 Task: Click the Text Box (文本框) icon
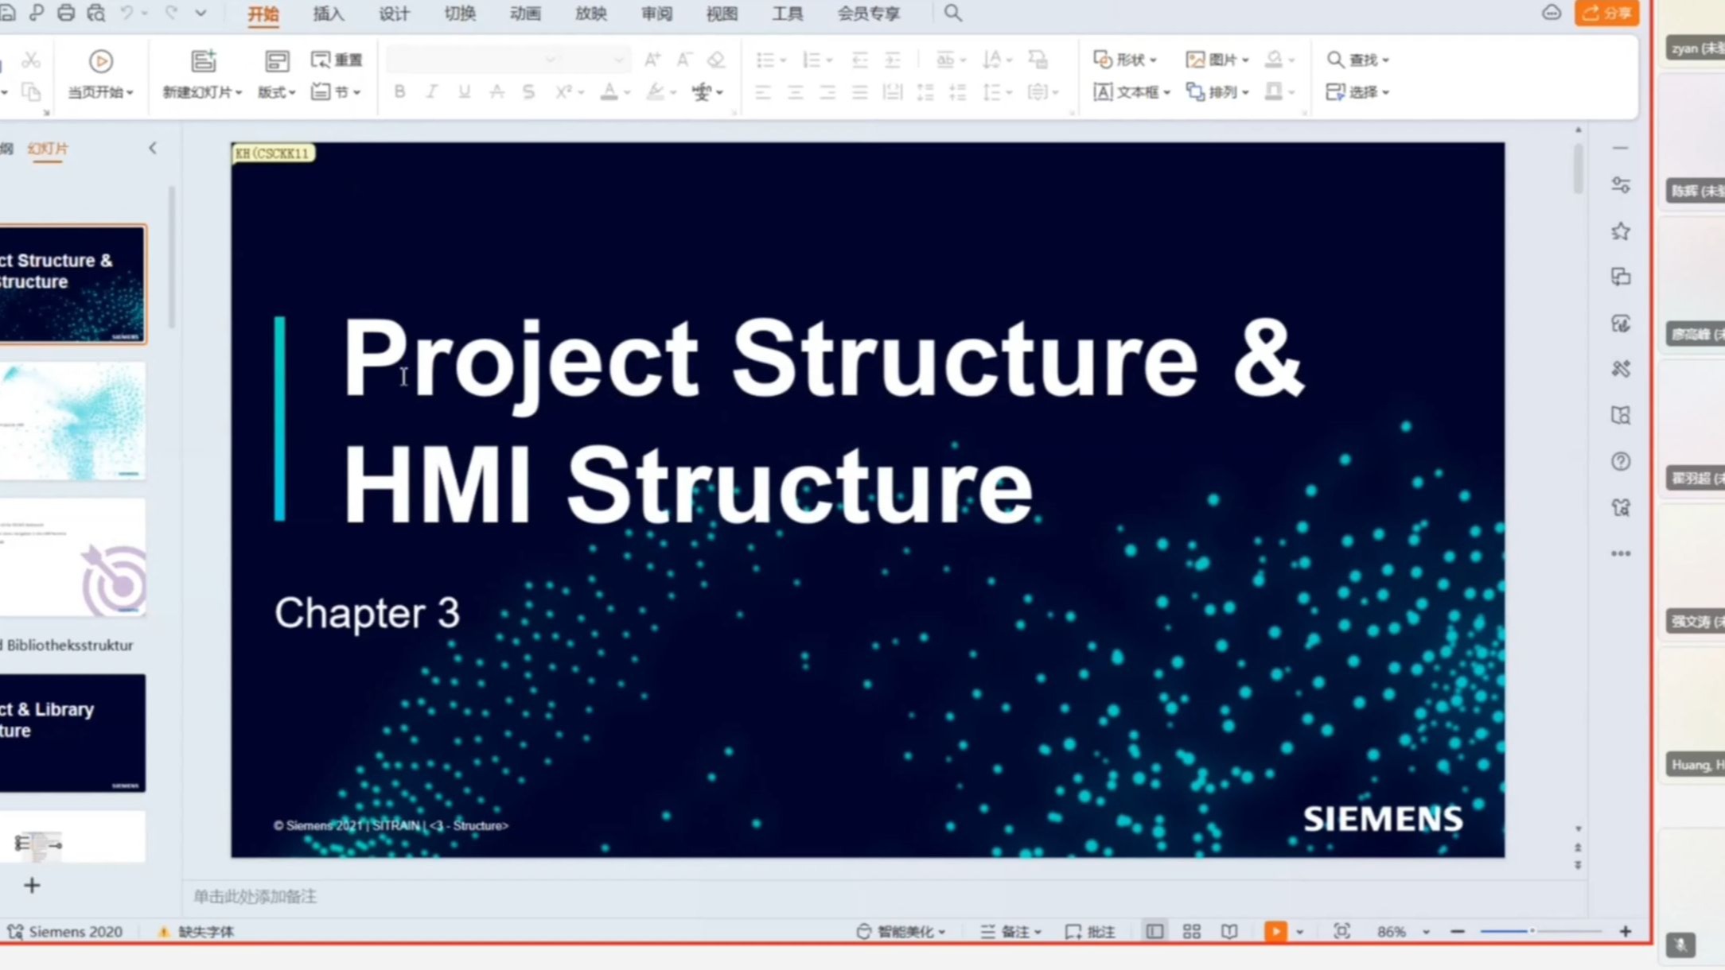[x=1103, y=92]
